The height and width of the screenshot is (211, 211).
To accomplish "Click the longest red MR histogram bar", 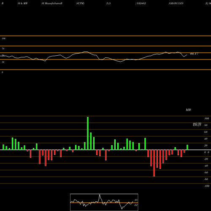I will coord(154,163).
